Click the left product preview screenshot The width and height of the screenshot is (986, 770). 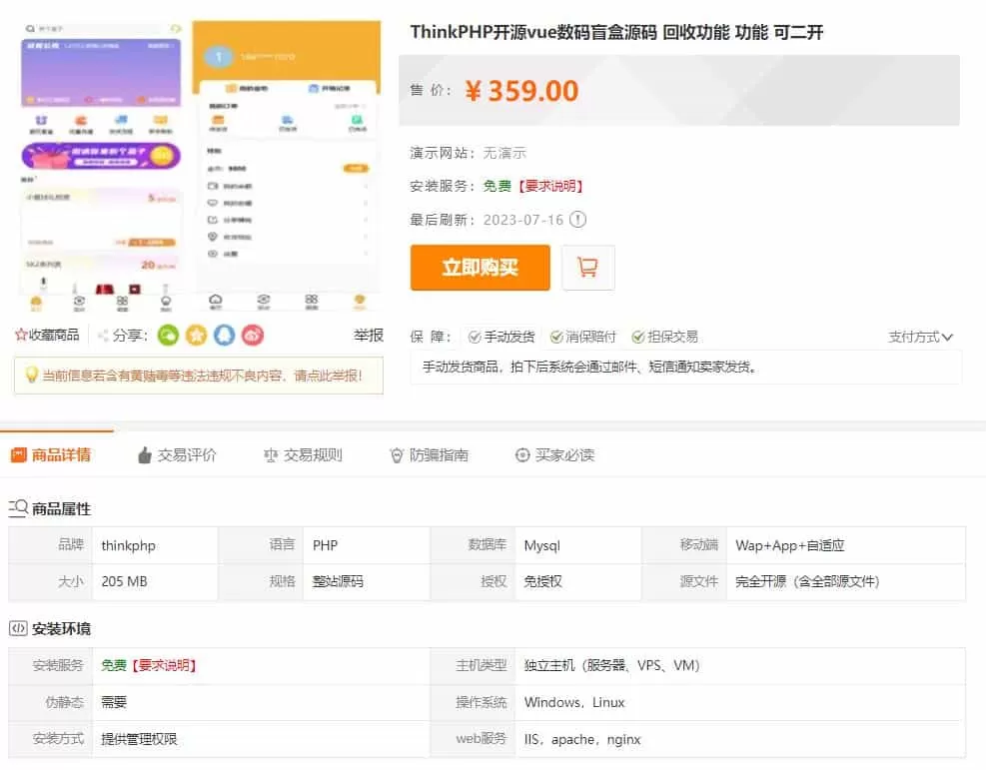pyautogui.click(x=100, y=160)
